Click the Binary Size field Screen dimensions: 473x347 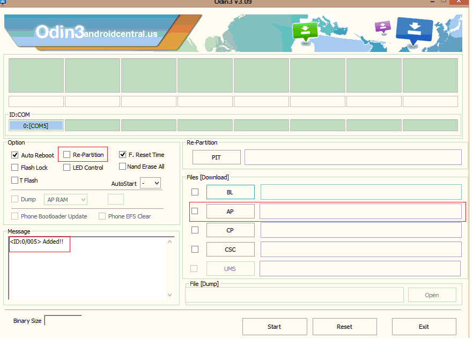point(63,320)
